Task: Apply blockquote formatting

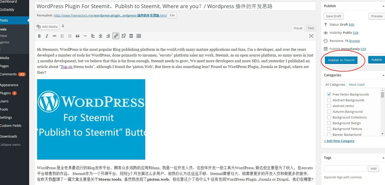Action: coord(78,36)
